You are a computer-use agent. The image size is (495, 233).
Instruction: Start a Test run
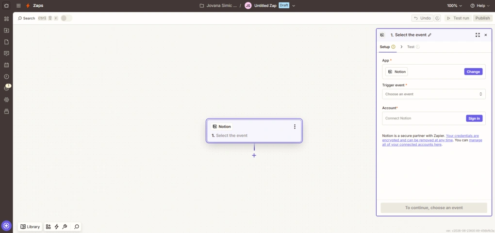458,18
